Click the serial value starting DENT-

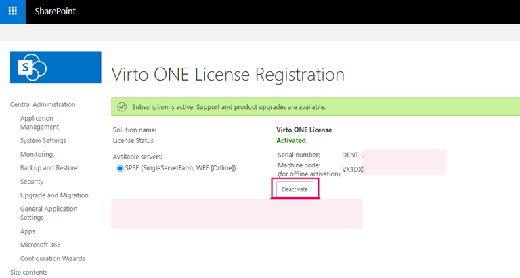click(x=352, y=155)
